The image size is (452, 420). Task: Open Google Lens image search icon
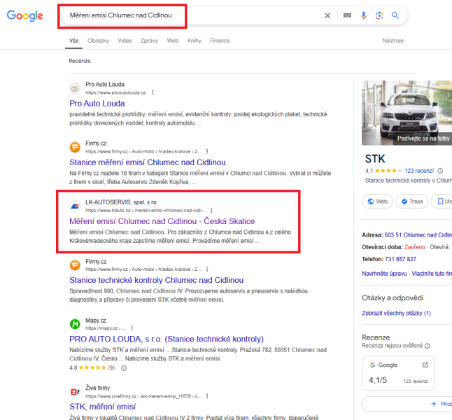tap(379, 15)
